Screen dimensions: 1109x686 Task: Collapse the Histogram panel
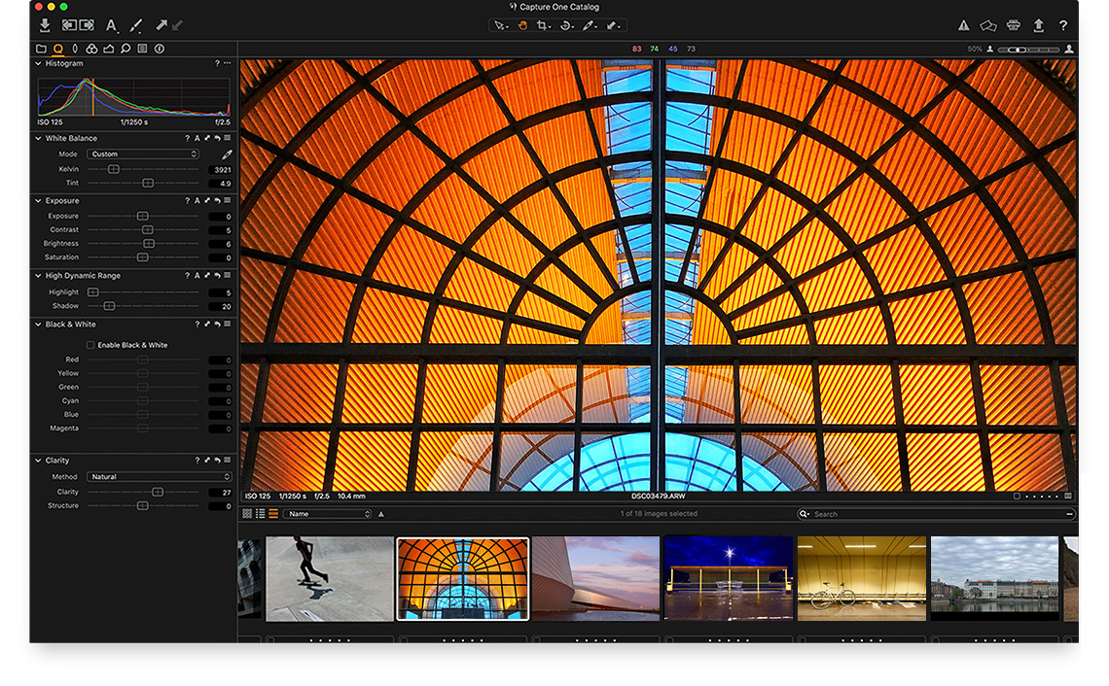(37, 62)
